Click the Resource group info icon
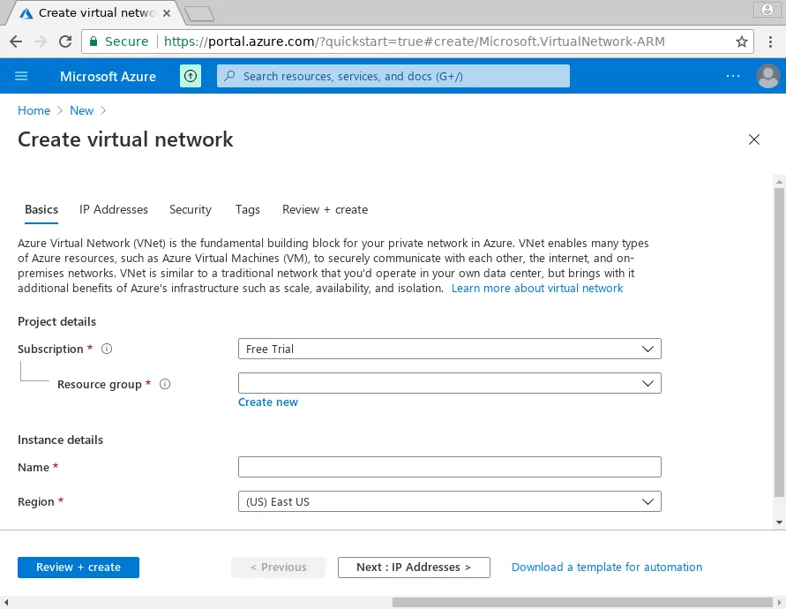 [x=165, y=384]
